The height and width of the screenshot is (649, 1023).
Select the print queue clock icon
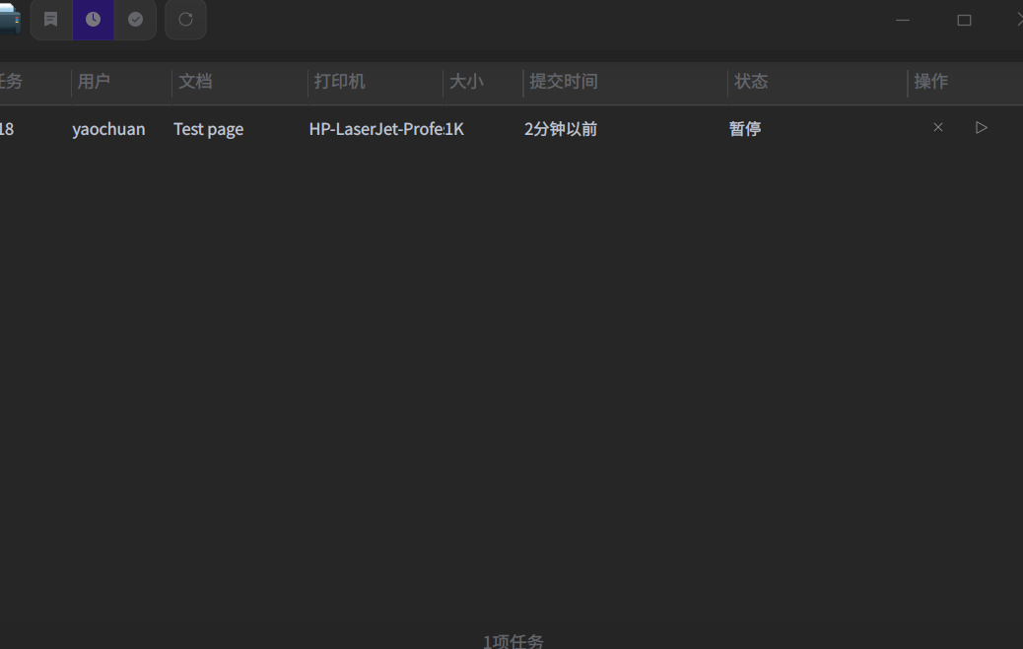point(94,20)
